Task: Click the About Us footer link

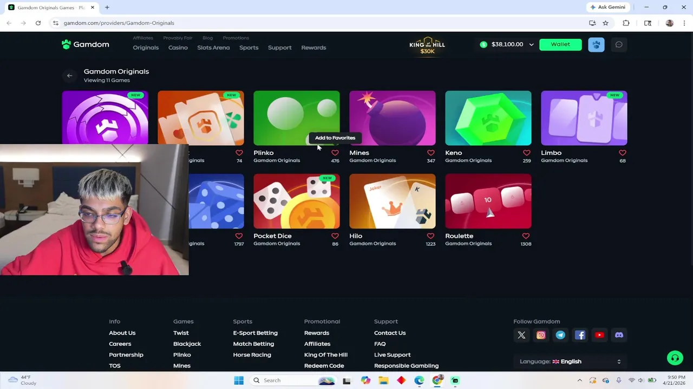Action: pos(122,333)
